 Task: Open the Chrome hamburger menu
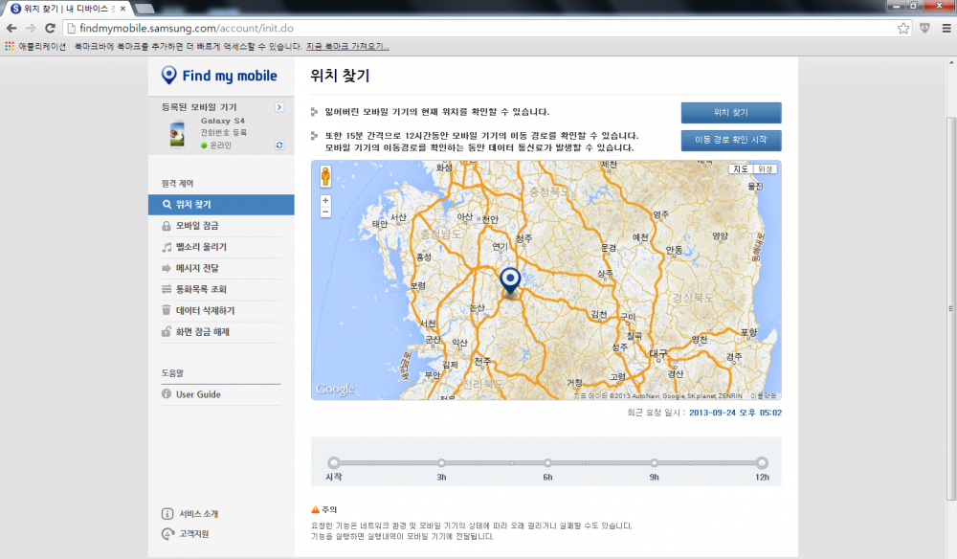click(x=946, y=28)
